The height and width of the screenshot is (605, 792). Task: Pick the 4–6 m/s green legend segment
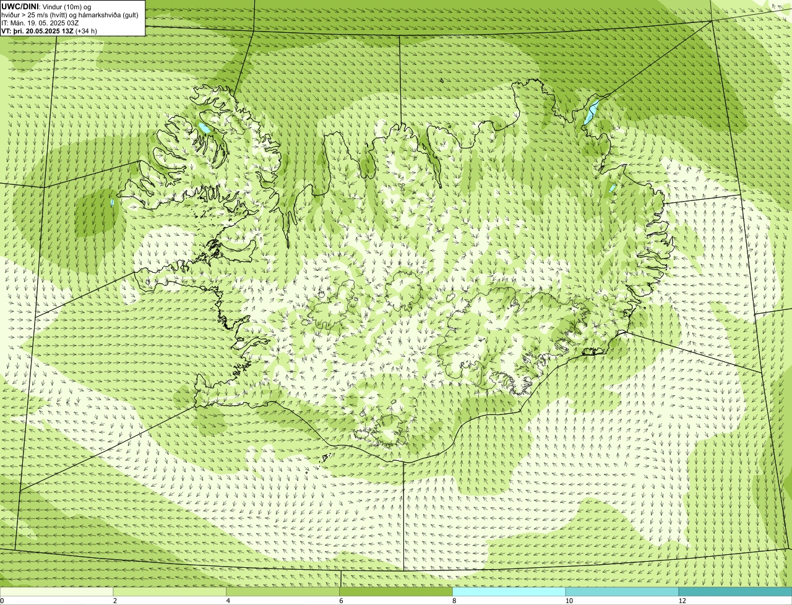tap(283, 591)
